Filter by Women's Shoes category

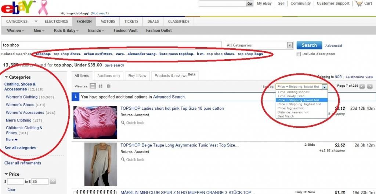[20, 105]
